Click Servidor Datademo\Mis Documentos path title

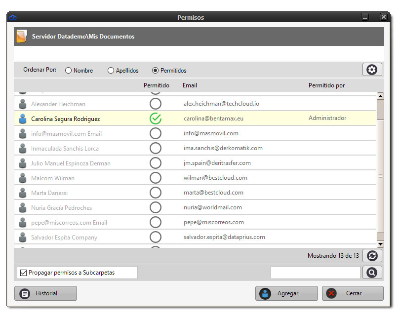(x=83, y=37)
